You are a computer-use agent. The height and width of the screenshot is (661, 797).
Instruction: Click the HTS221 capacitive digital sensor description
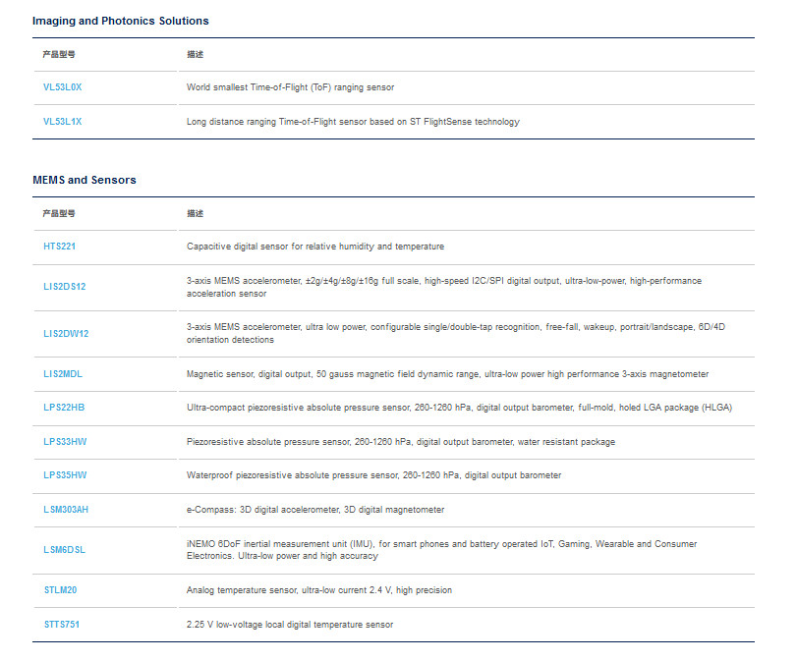[x=315, y=247]
